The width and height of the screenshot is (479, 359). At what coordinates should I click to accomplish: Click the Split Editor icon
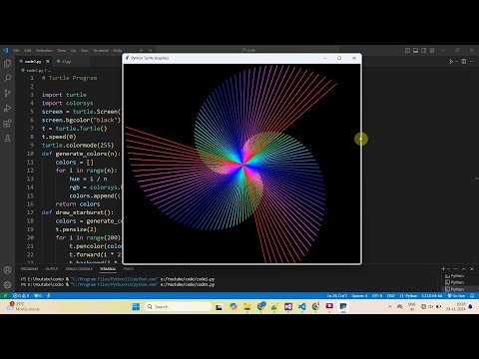pyautogui.click(x=464, y=62)
